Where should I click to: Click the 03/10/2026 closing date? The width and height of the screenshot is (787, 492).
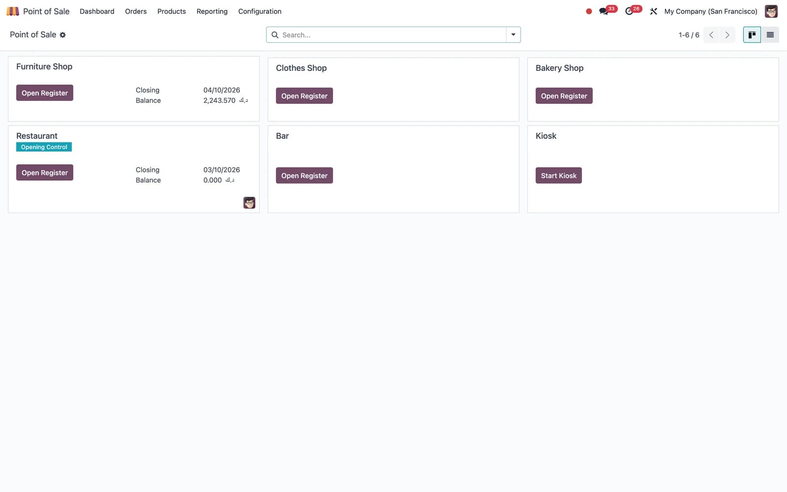[x=222, y=170]
